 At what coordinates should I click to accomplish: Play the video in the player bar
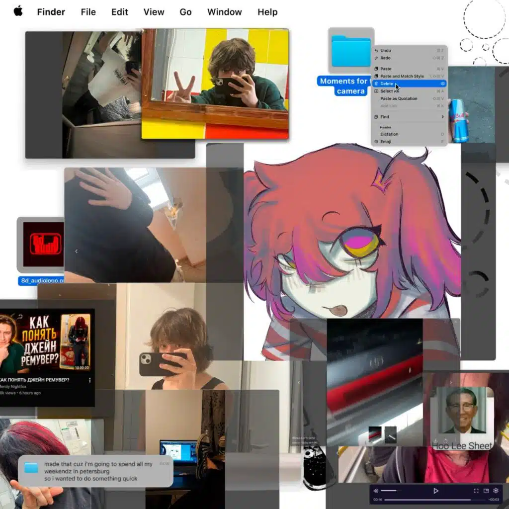pyautogui.click(x=435, y=491)
